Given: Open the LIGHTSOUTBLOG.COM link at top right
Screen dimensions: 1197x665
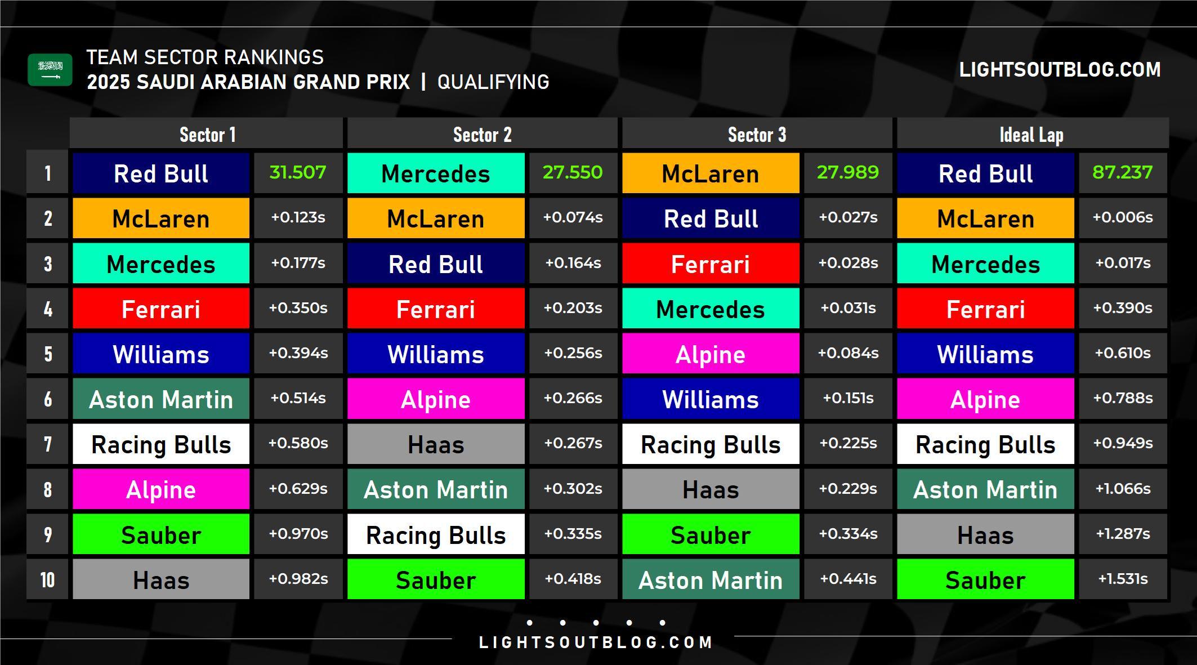Looking at the screenshot, I should point(1060,70).
